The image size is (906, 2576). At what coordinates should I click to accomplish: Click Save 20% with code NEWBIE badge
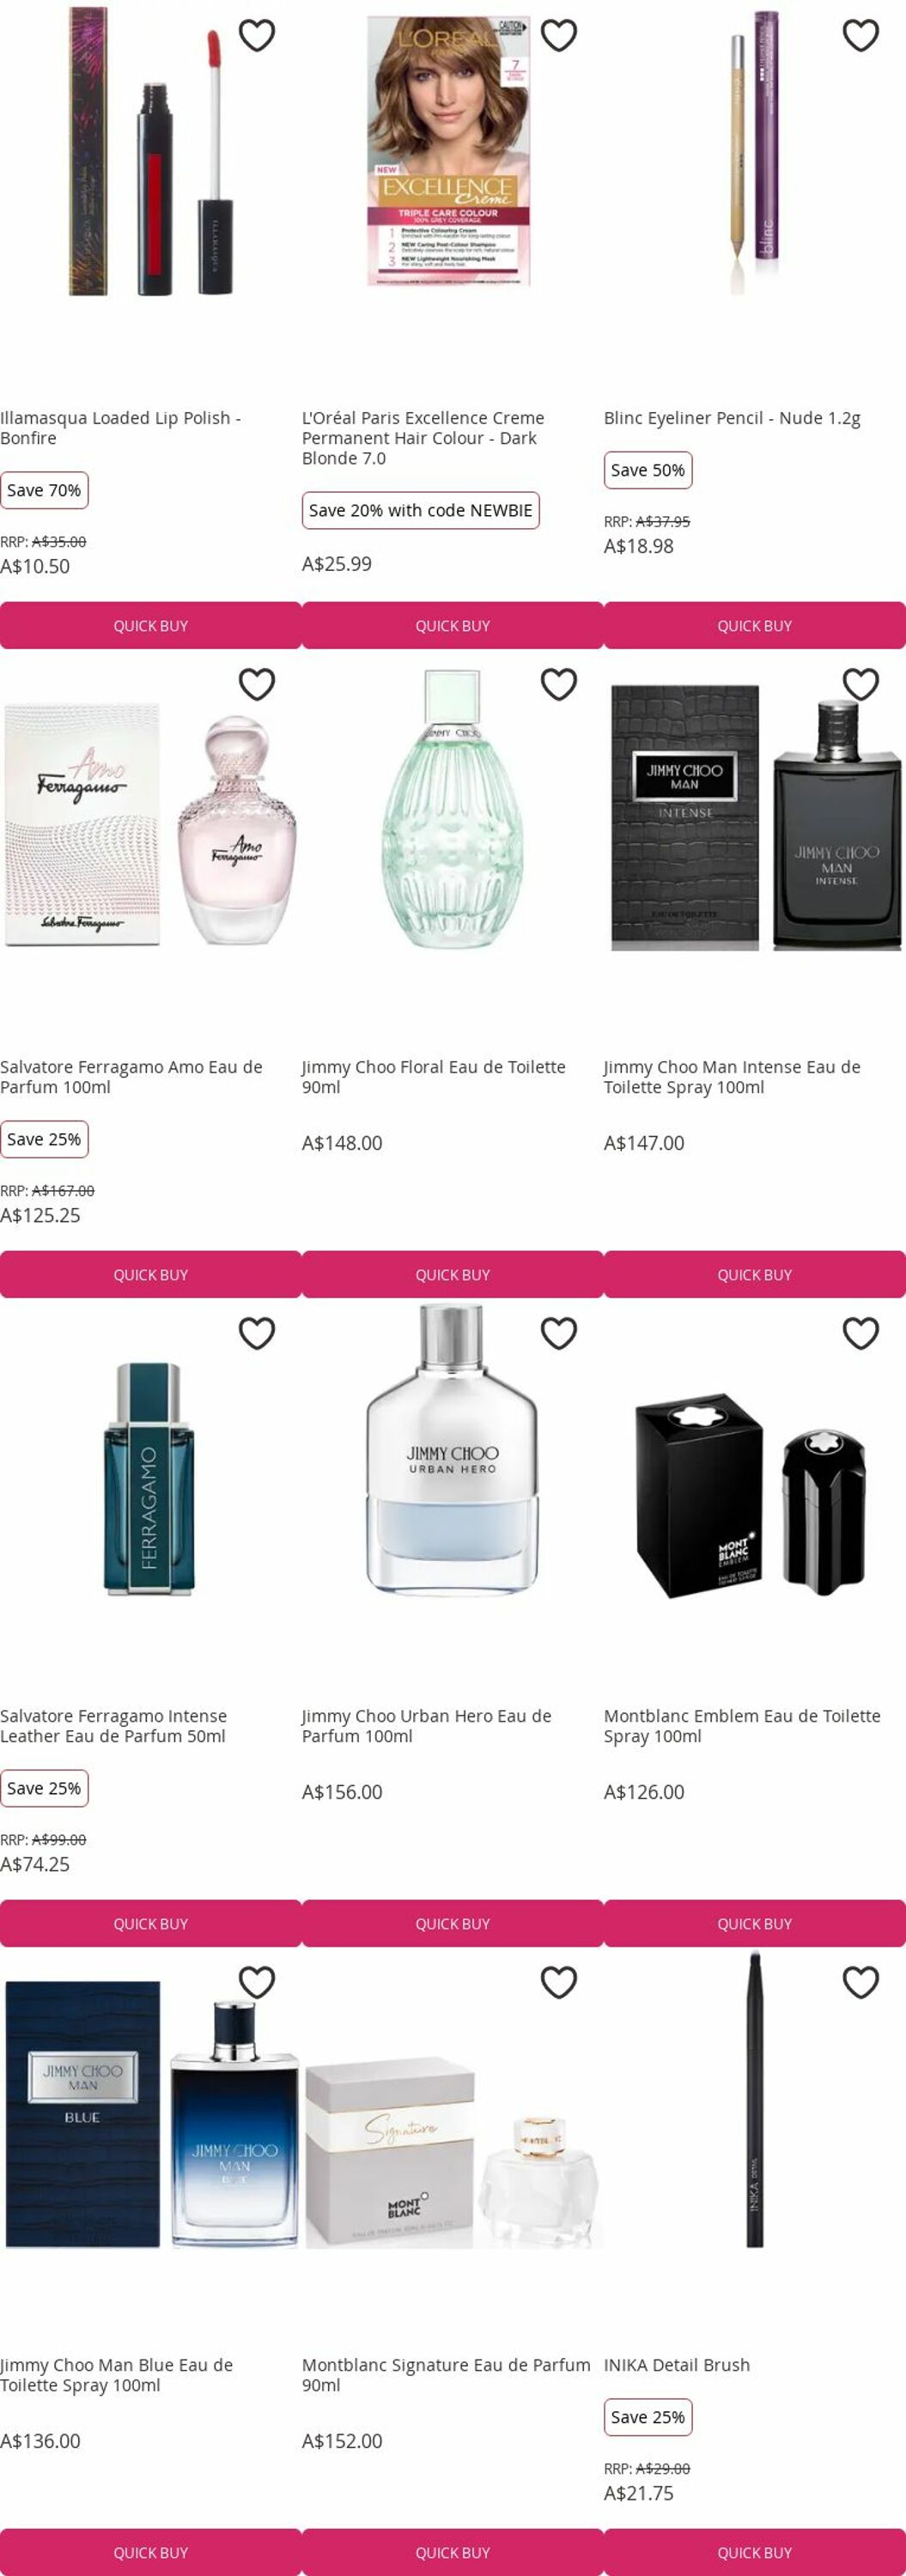421,510
